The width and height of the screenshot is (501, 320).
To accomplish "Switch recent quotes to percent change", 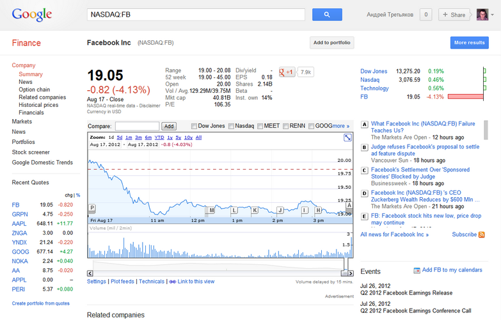I will (78, 195).
